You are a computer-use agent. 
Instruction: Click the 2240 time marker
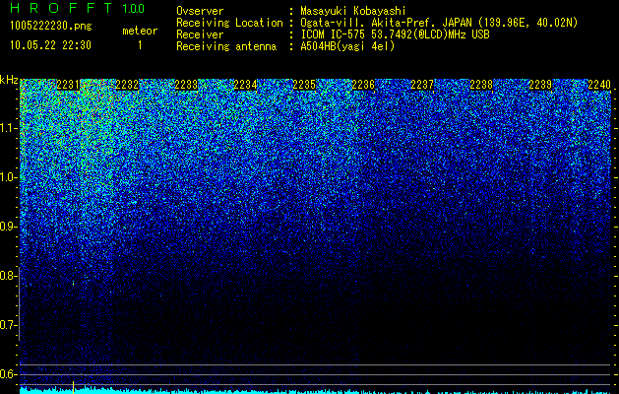point(599,85)
